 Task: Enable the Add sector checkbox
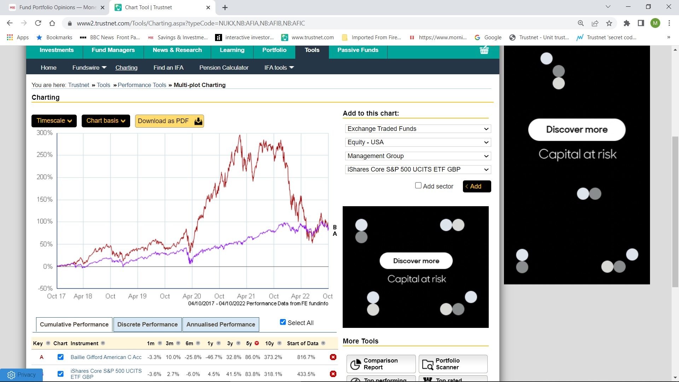click(418, 186)
